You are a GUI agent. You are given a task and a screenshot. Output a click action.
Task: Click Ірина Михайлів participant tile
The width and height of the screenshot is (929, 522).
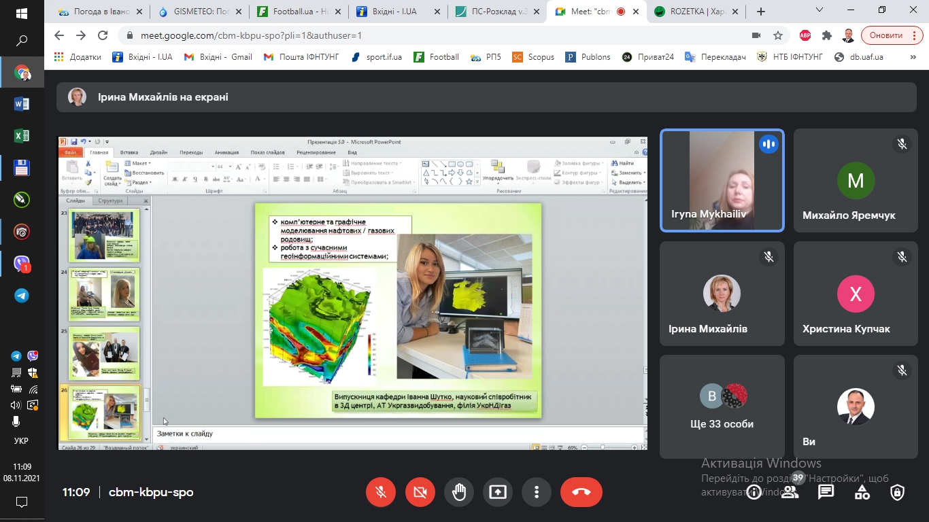coord(722,294)
